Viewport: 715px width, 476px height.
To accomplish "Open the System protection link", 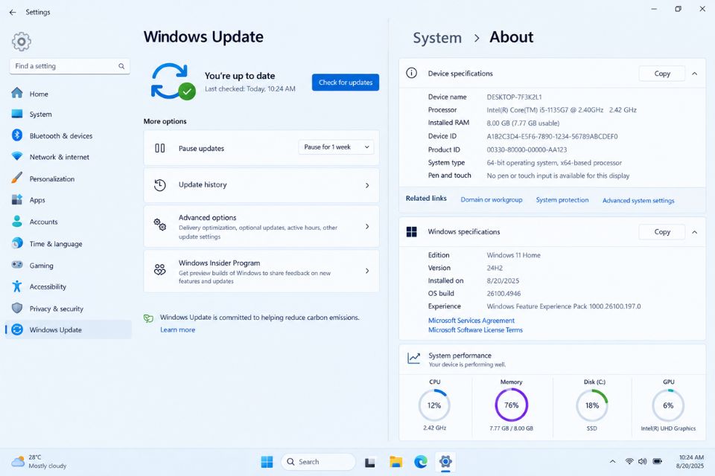I will tap(562, 199).
